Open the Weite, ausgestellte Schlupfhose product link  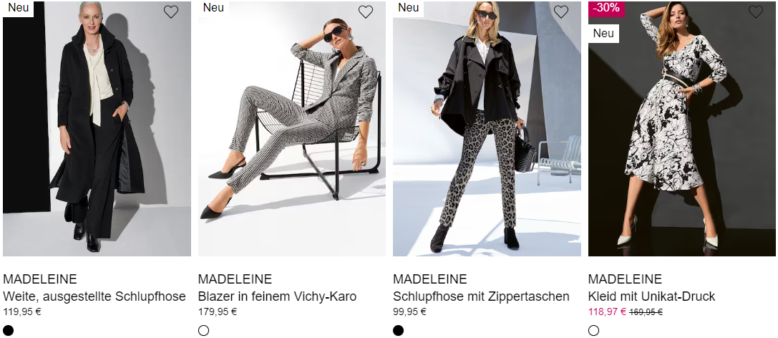pyautogui.click(x=94, y=296)
